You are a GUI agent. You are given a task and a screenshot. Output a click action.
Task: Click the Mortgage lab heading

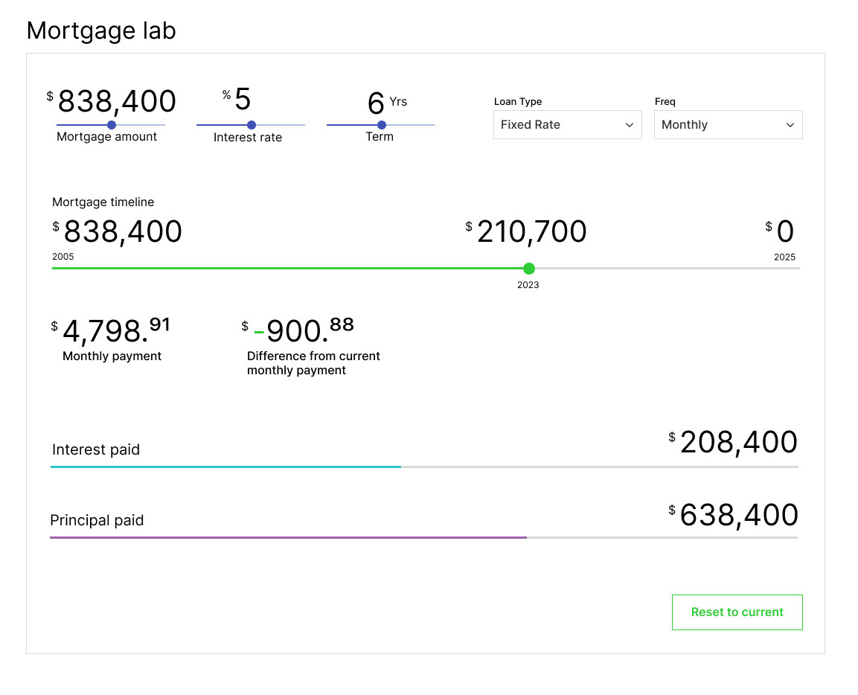tap(101, 31)
